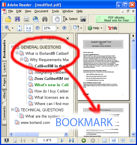
Task: Activate the Snapshot camera tool
Action: [x=83, y=19]
